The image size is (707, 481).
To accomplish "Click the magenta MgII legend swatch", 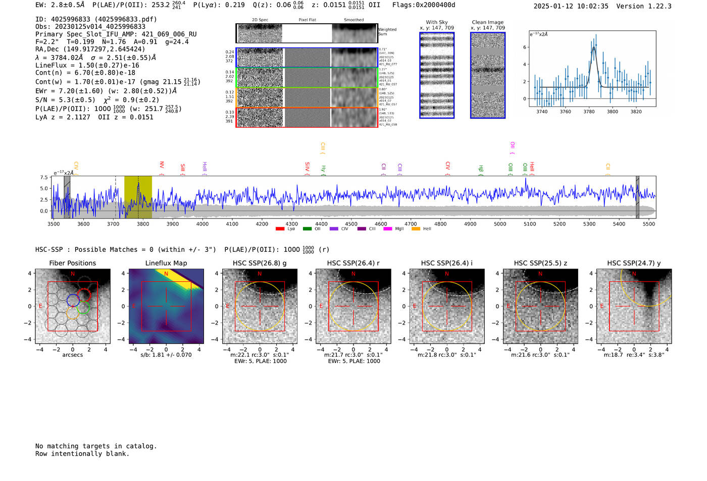I will point(388,229).
